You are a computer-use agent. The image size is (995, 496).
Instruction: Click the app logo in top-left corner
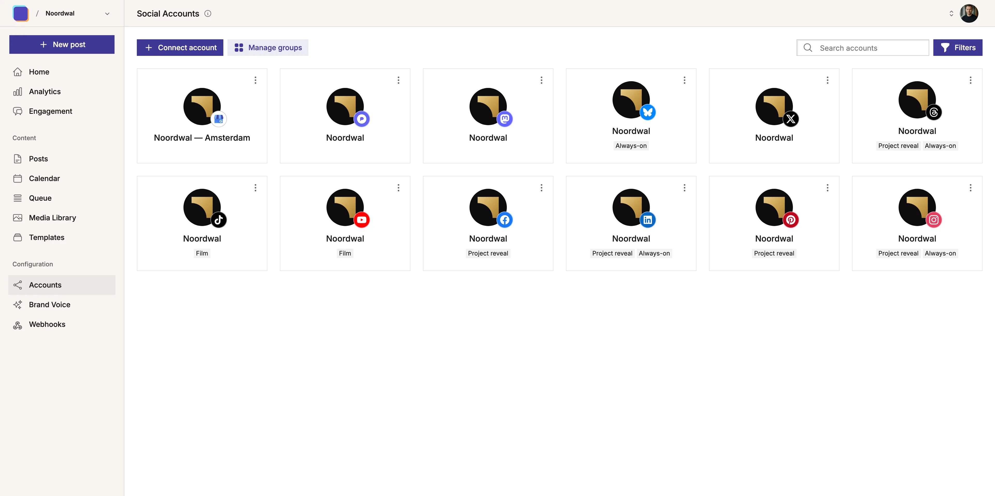(x=20, y=13)
